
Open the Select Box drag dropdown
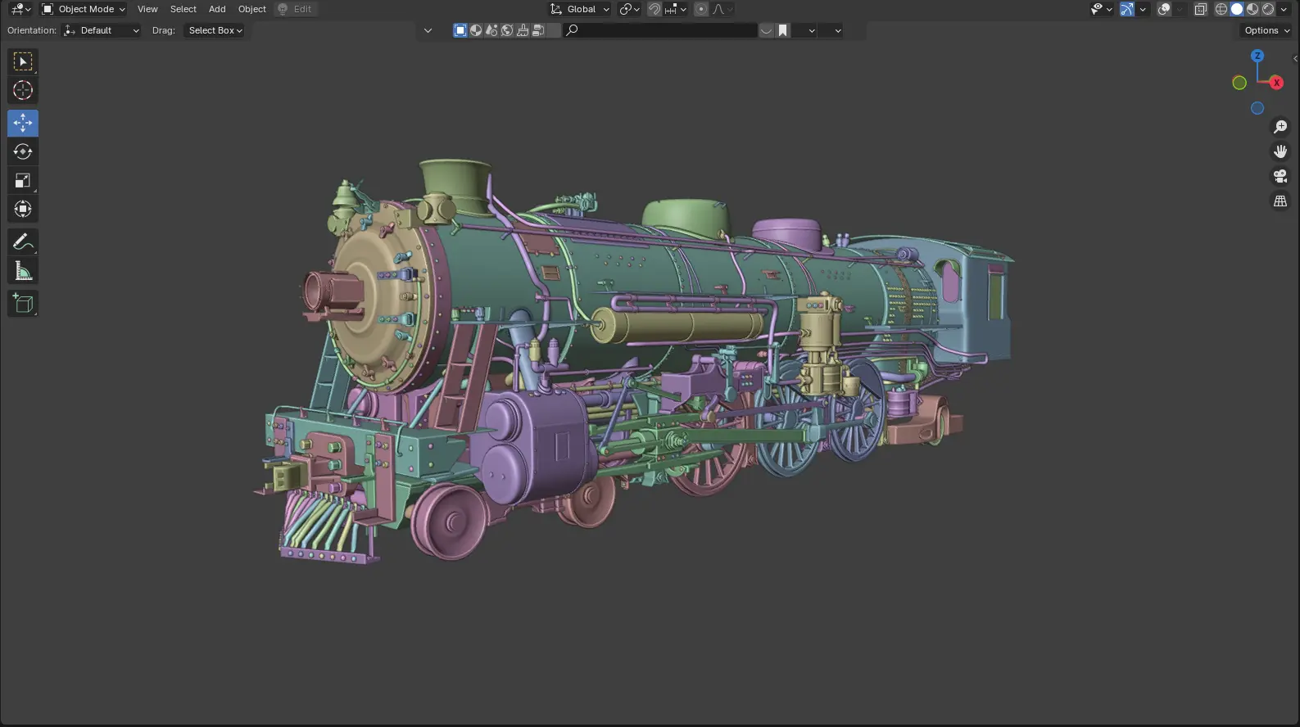pyautogui.click(x=215, y=30)
